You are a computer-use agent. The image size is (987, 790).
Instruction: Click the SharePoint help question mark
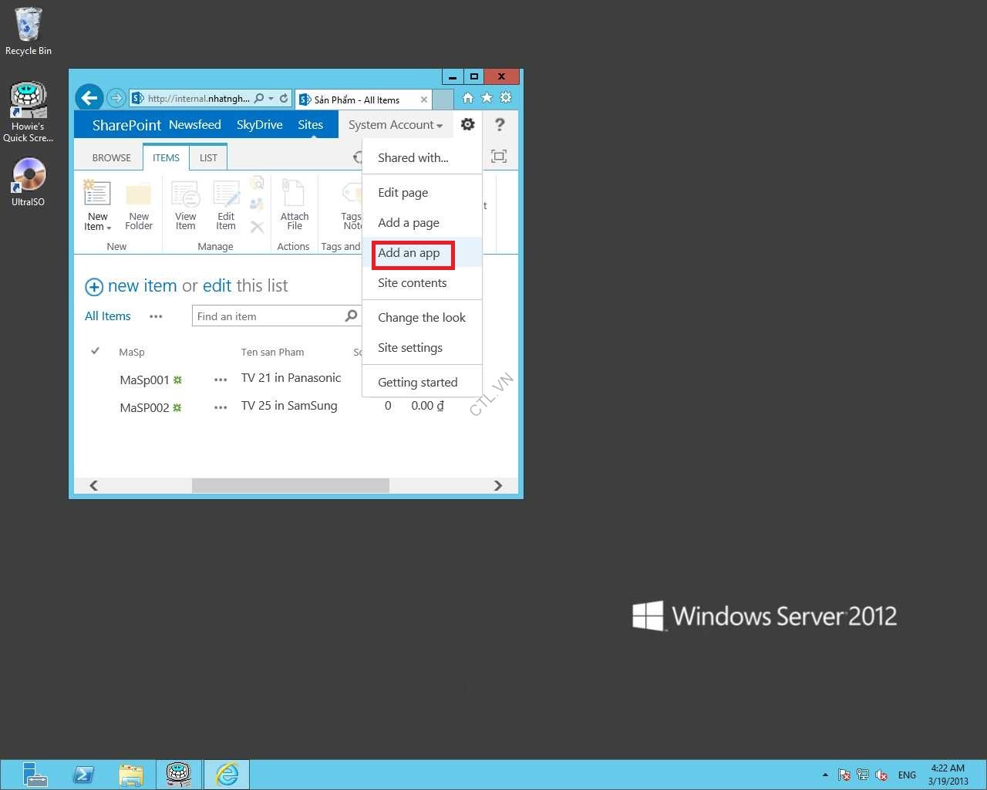click(x=500, y=124)
